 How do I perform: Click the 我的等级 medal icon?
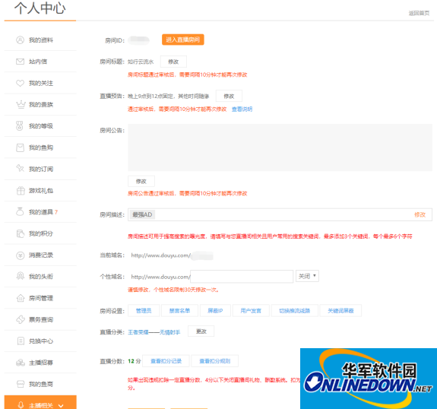[20, 125]
